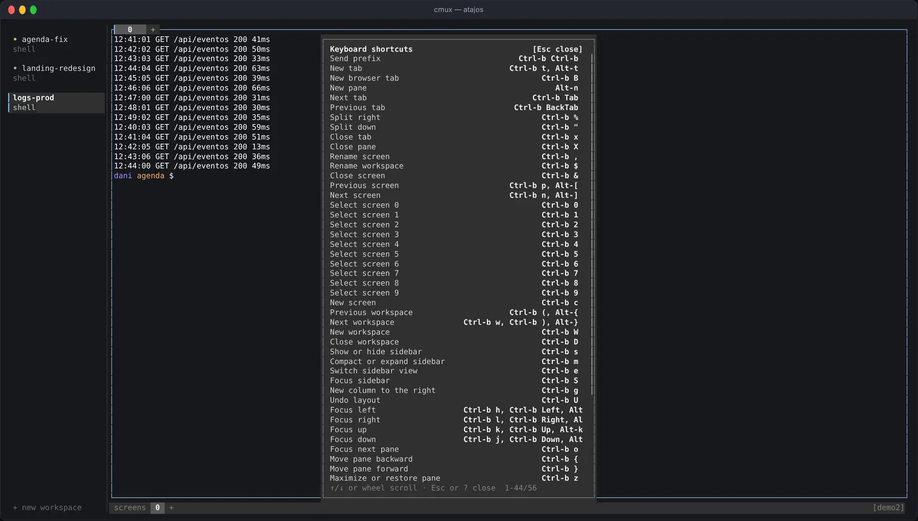
Task: Click the 'Split down' shortcut entry
Action: click(x=454, y=127)
